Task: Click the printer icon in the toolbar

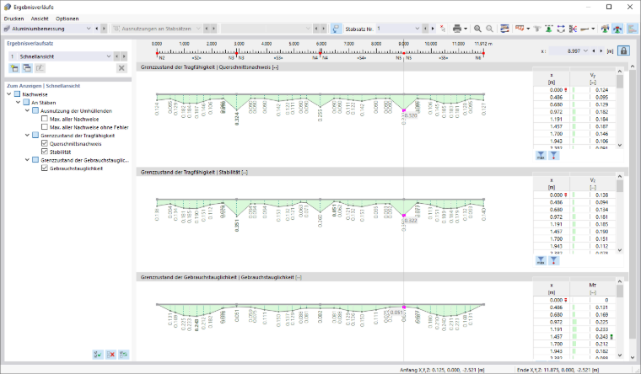Action: coord(457,29)
